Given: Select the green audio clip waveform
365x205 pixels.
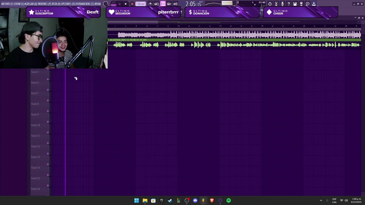Looking at the screenshot, I should coord(234,45).
